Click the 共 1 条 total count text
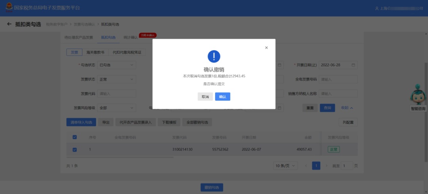 coord(72,166)
